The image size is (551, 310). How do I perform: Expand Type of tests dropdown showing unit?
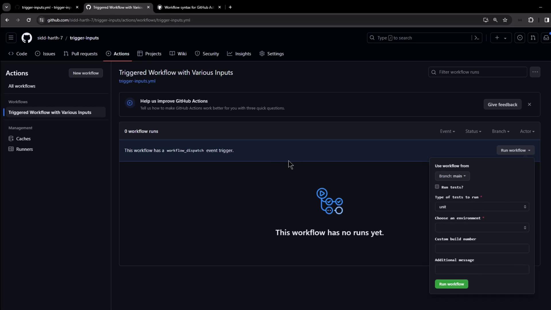tap(482, 207)
